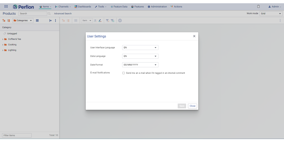Viewport: 284px width, 142px height.
Task: Click the collapse tree icon in left panel
Action: pos(8,21)
